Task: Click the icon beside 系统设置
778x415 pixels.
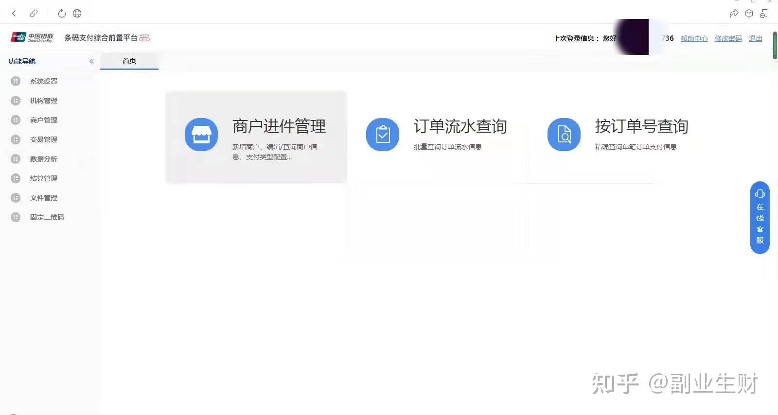Action: click(x=16, y=81)
